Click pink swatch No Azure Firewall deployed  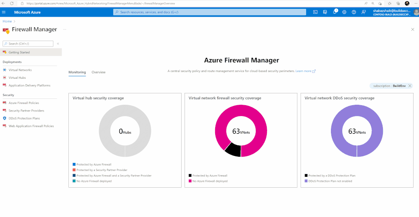(x=190, y=181)
